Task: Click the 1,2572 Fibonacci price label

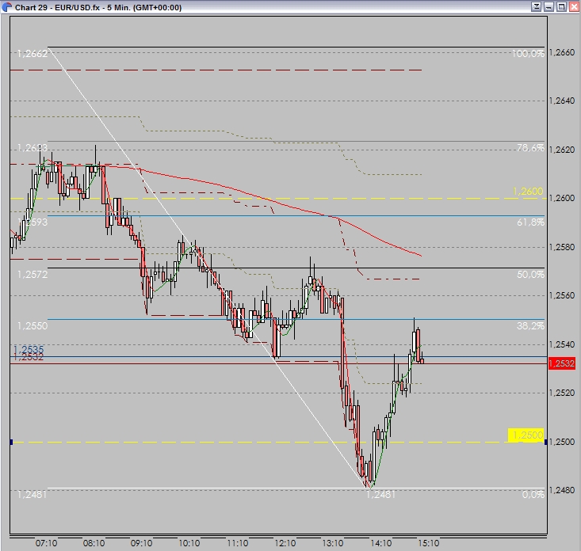Action: 32,274
